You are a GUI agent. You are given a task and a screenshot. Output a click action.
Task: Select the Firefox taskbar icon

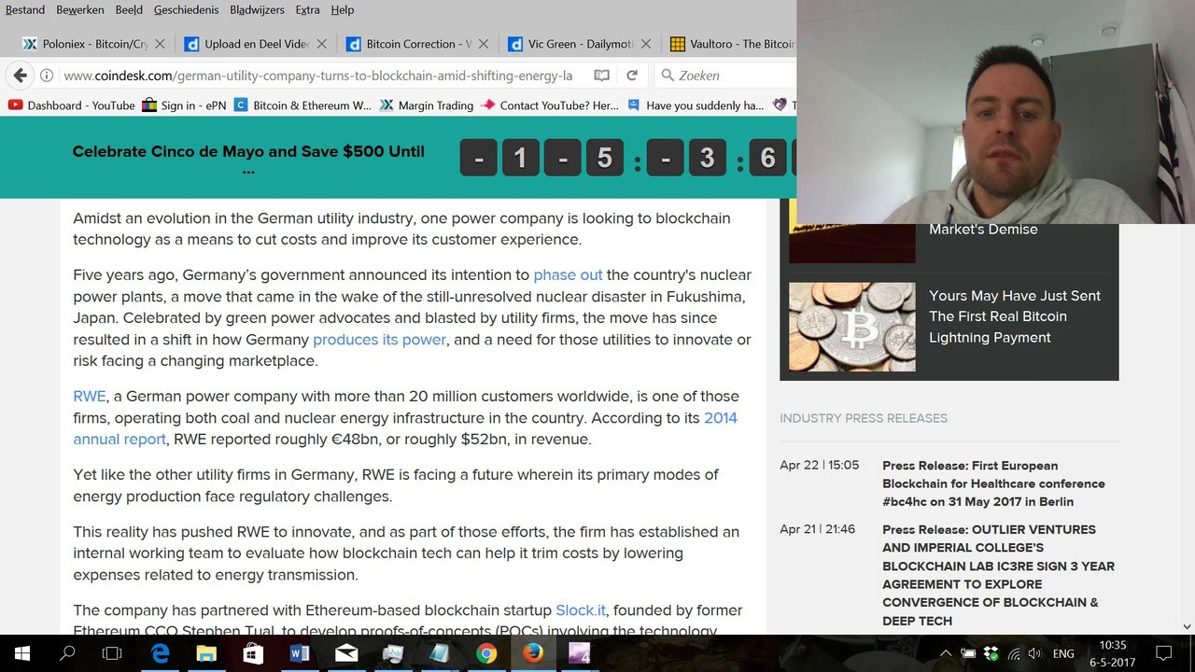coord(533,653)
